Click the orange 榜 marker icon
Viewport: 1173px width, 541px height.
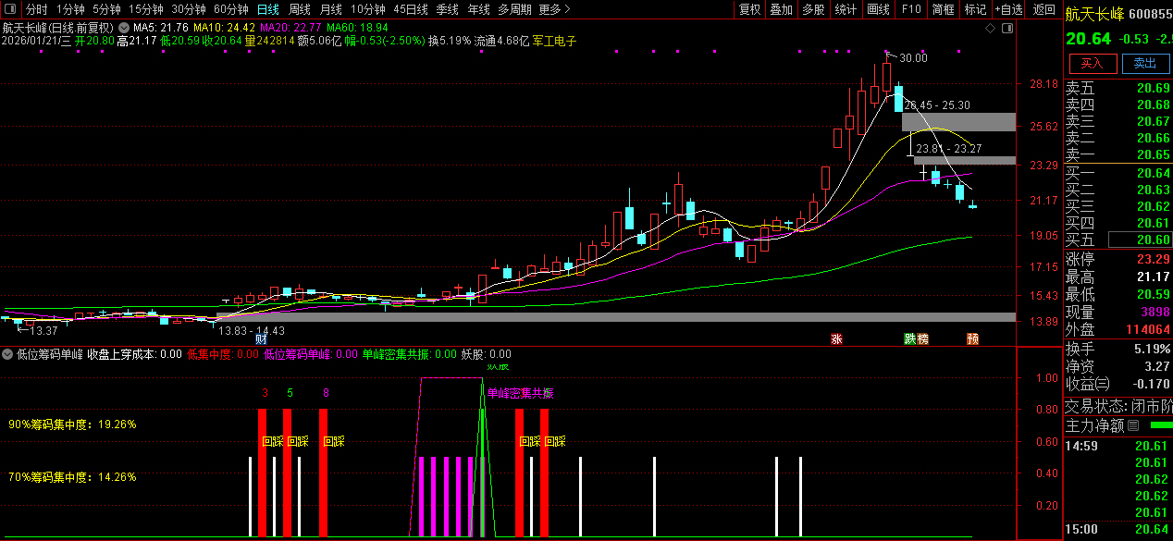[921, 339]
